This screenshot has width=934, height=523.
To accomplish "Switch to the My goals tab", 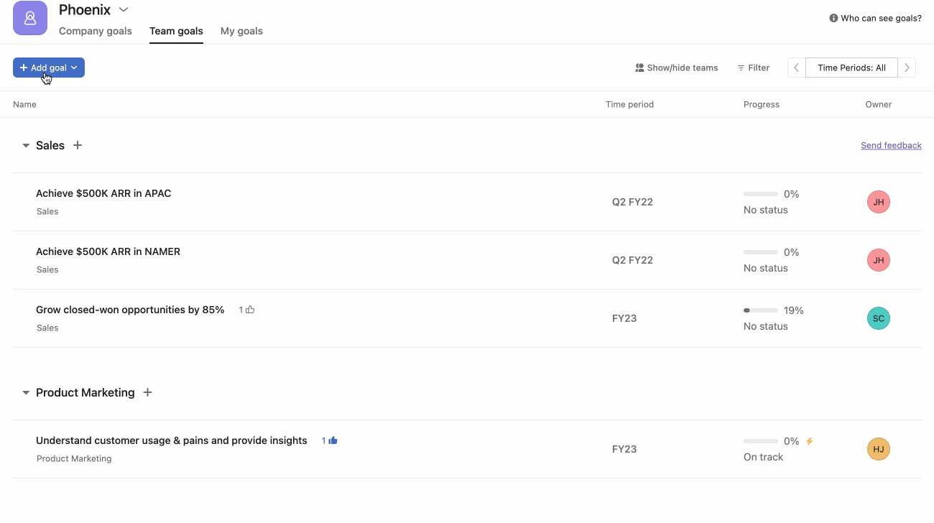I will [x=241, y=31].
